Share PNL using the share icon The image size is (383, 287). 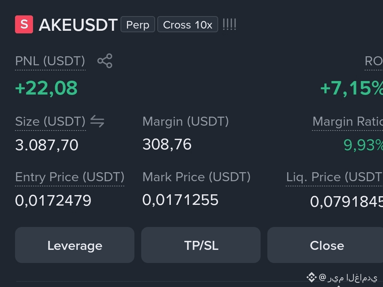105,61
